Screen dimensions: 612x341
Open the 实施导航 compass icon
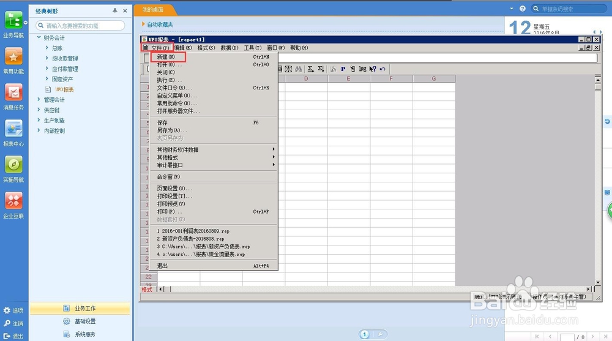coord(13,165)
